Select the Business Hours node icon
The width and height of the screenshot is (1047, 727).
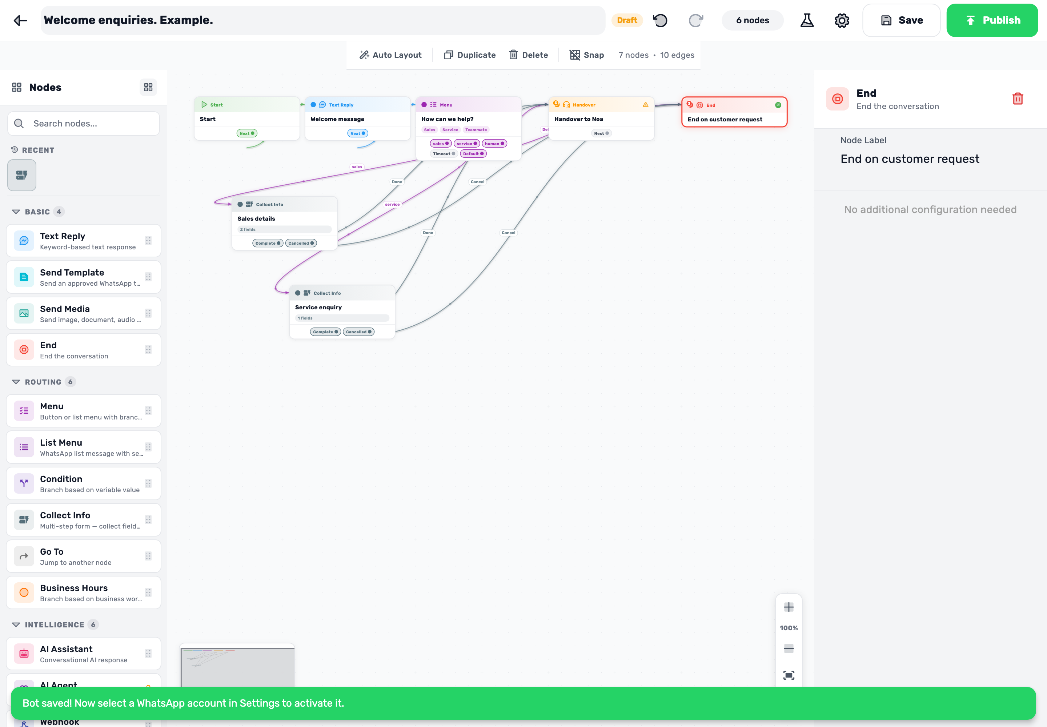click(24, 593)
